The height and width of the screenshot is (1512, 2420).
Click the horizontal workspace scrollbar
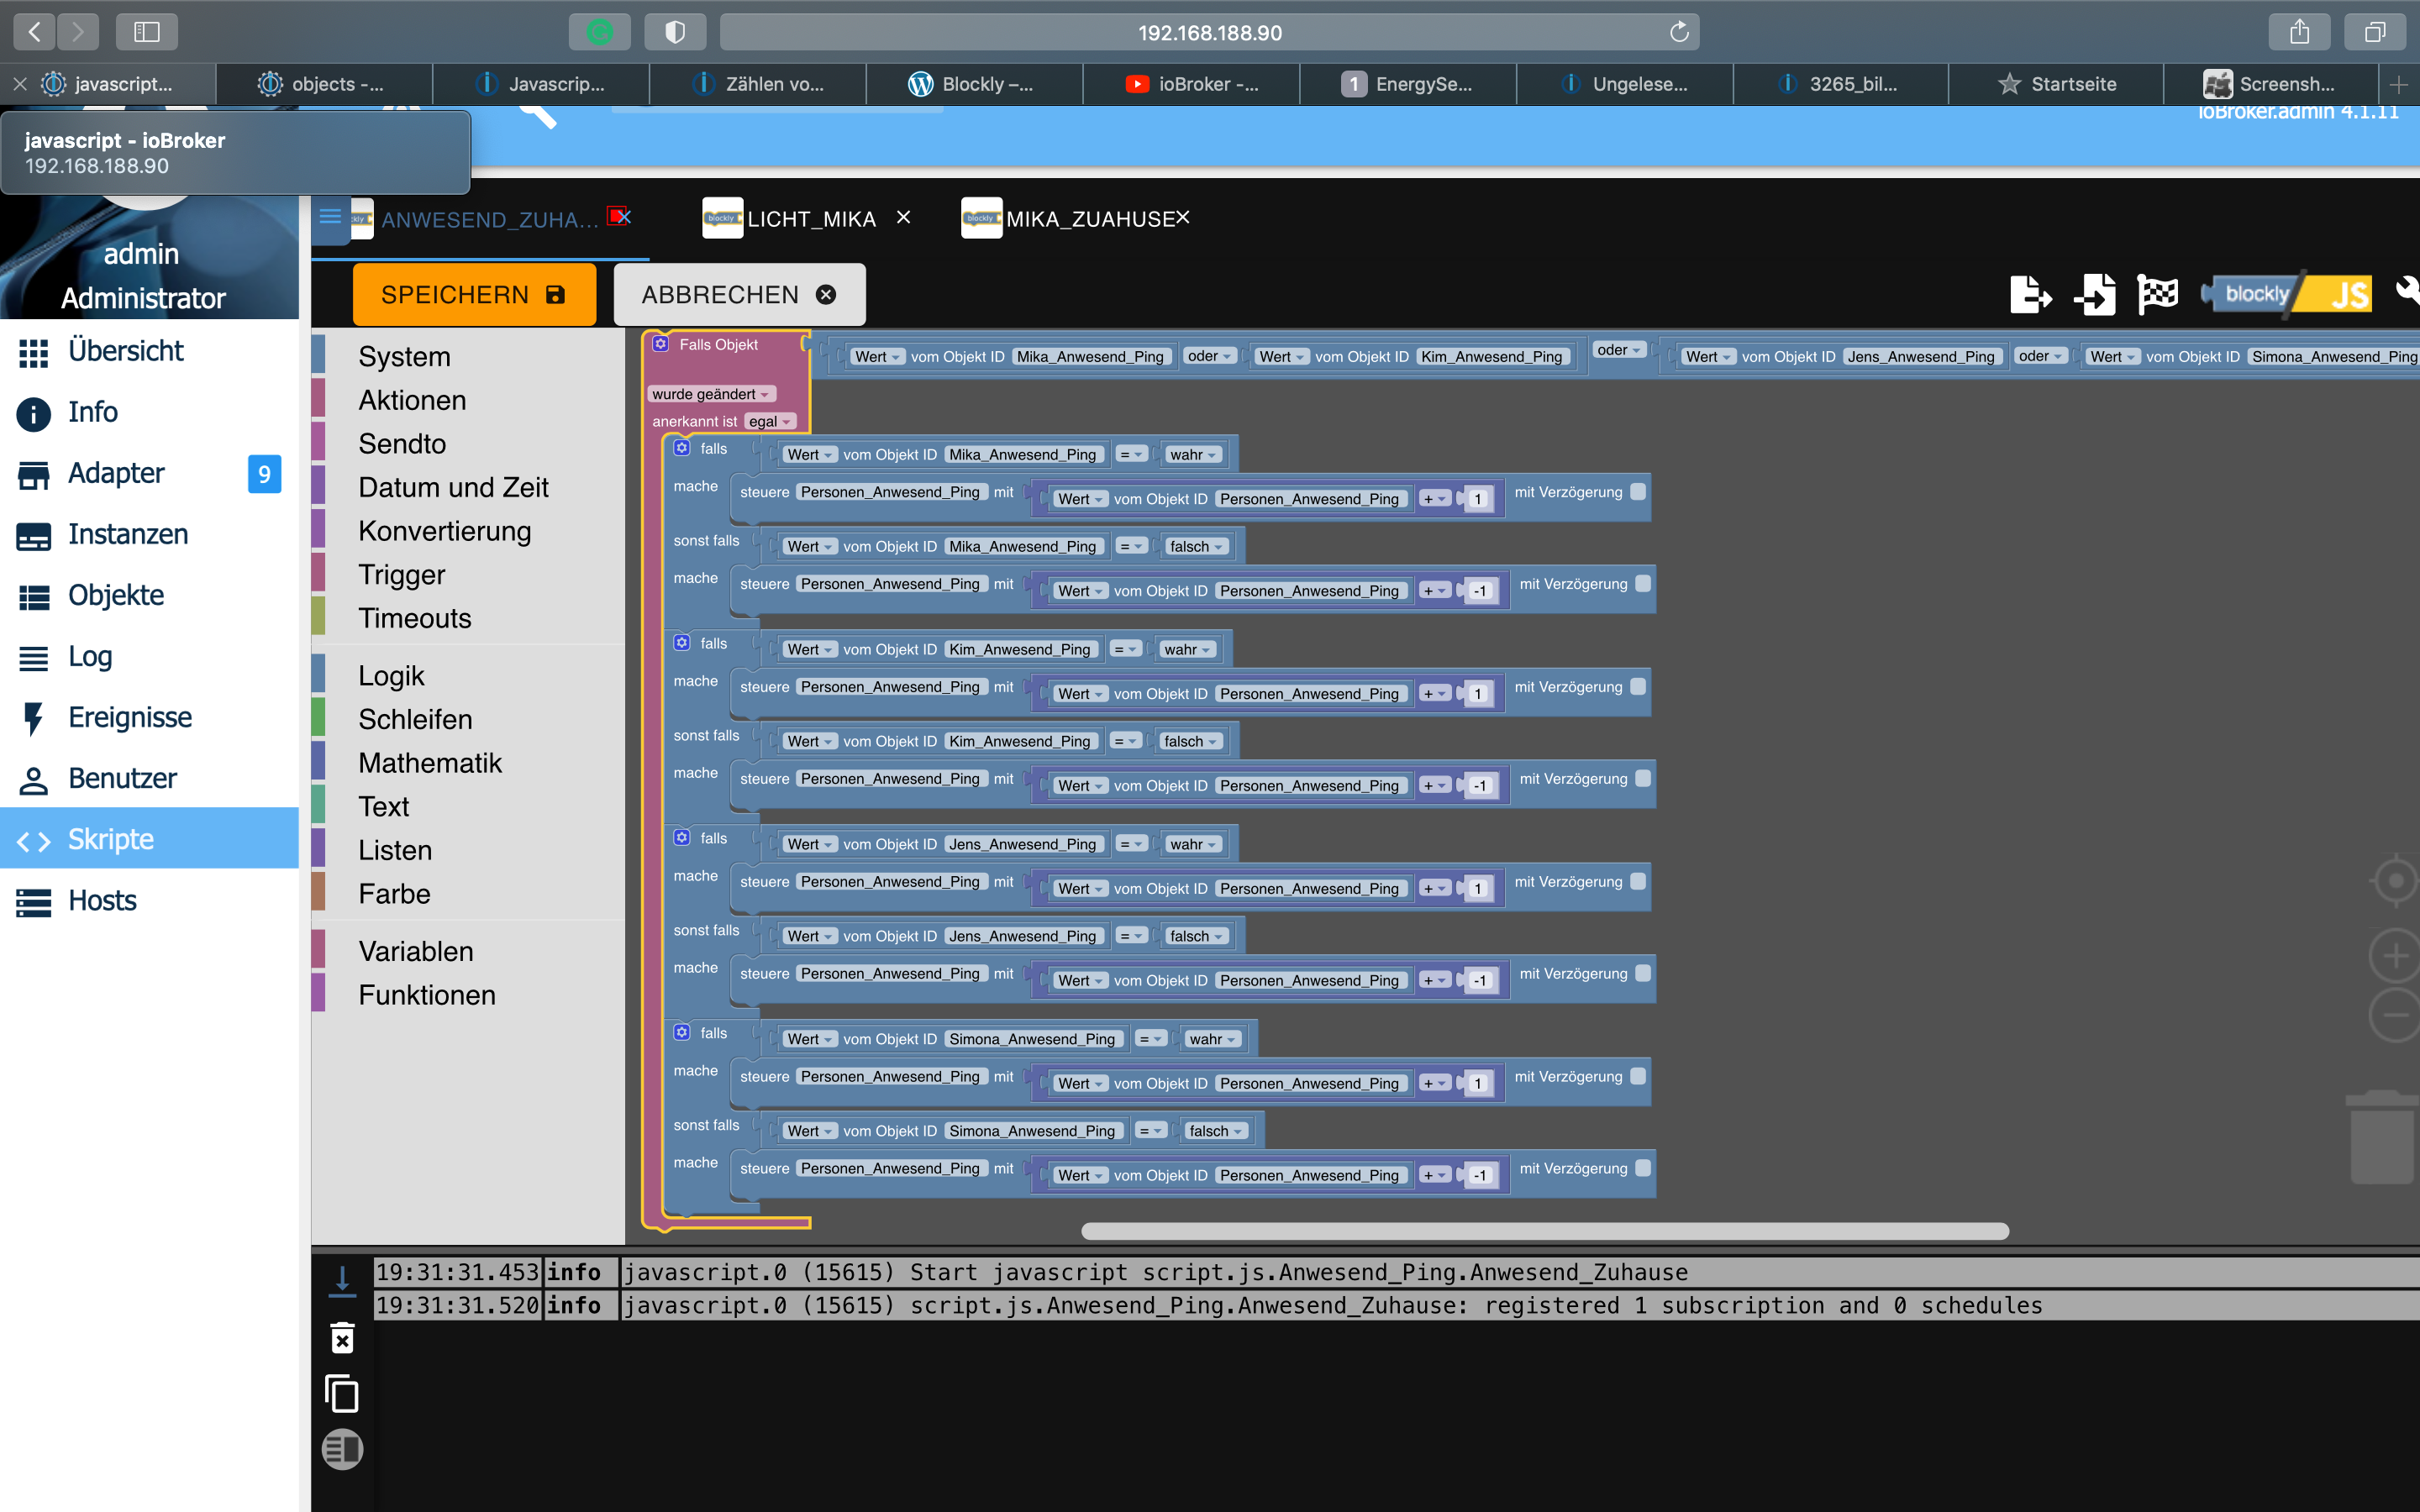pyautogui.click(x=1545, y=1231)
